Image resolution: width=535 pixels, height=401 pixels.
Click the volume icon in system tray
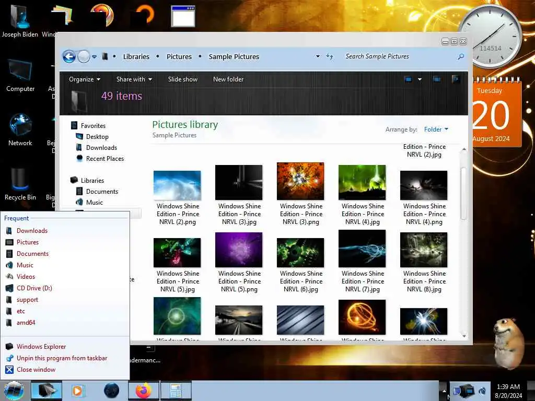(x=483, y=391)
